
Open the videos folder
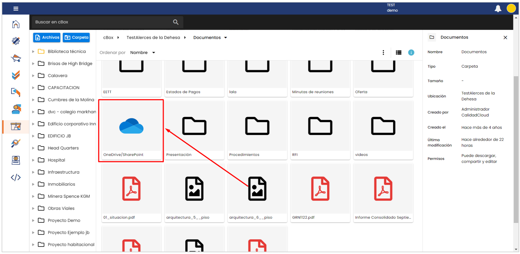[x=383, y=130]
